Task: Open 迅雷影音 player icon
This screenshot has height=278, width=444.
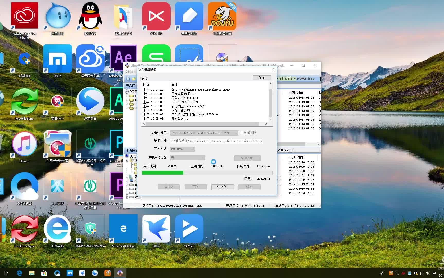Action: tap(90, 104)
